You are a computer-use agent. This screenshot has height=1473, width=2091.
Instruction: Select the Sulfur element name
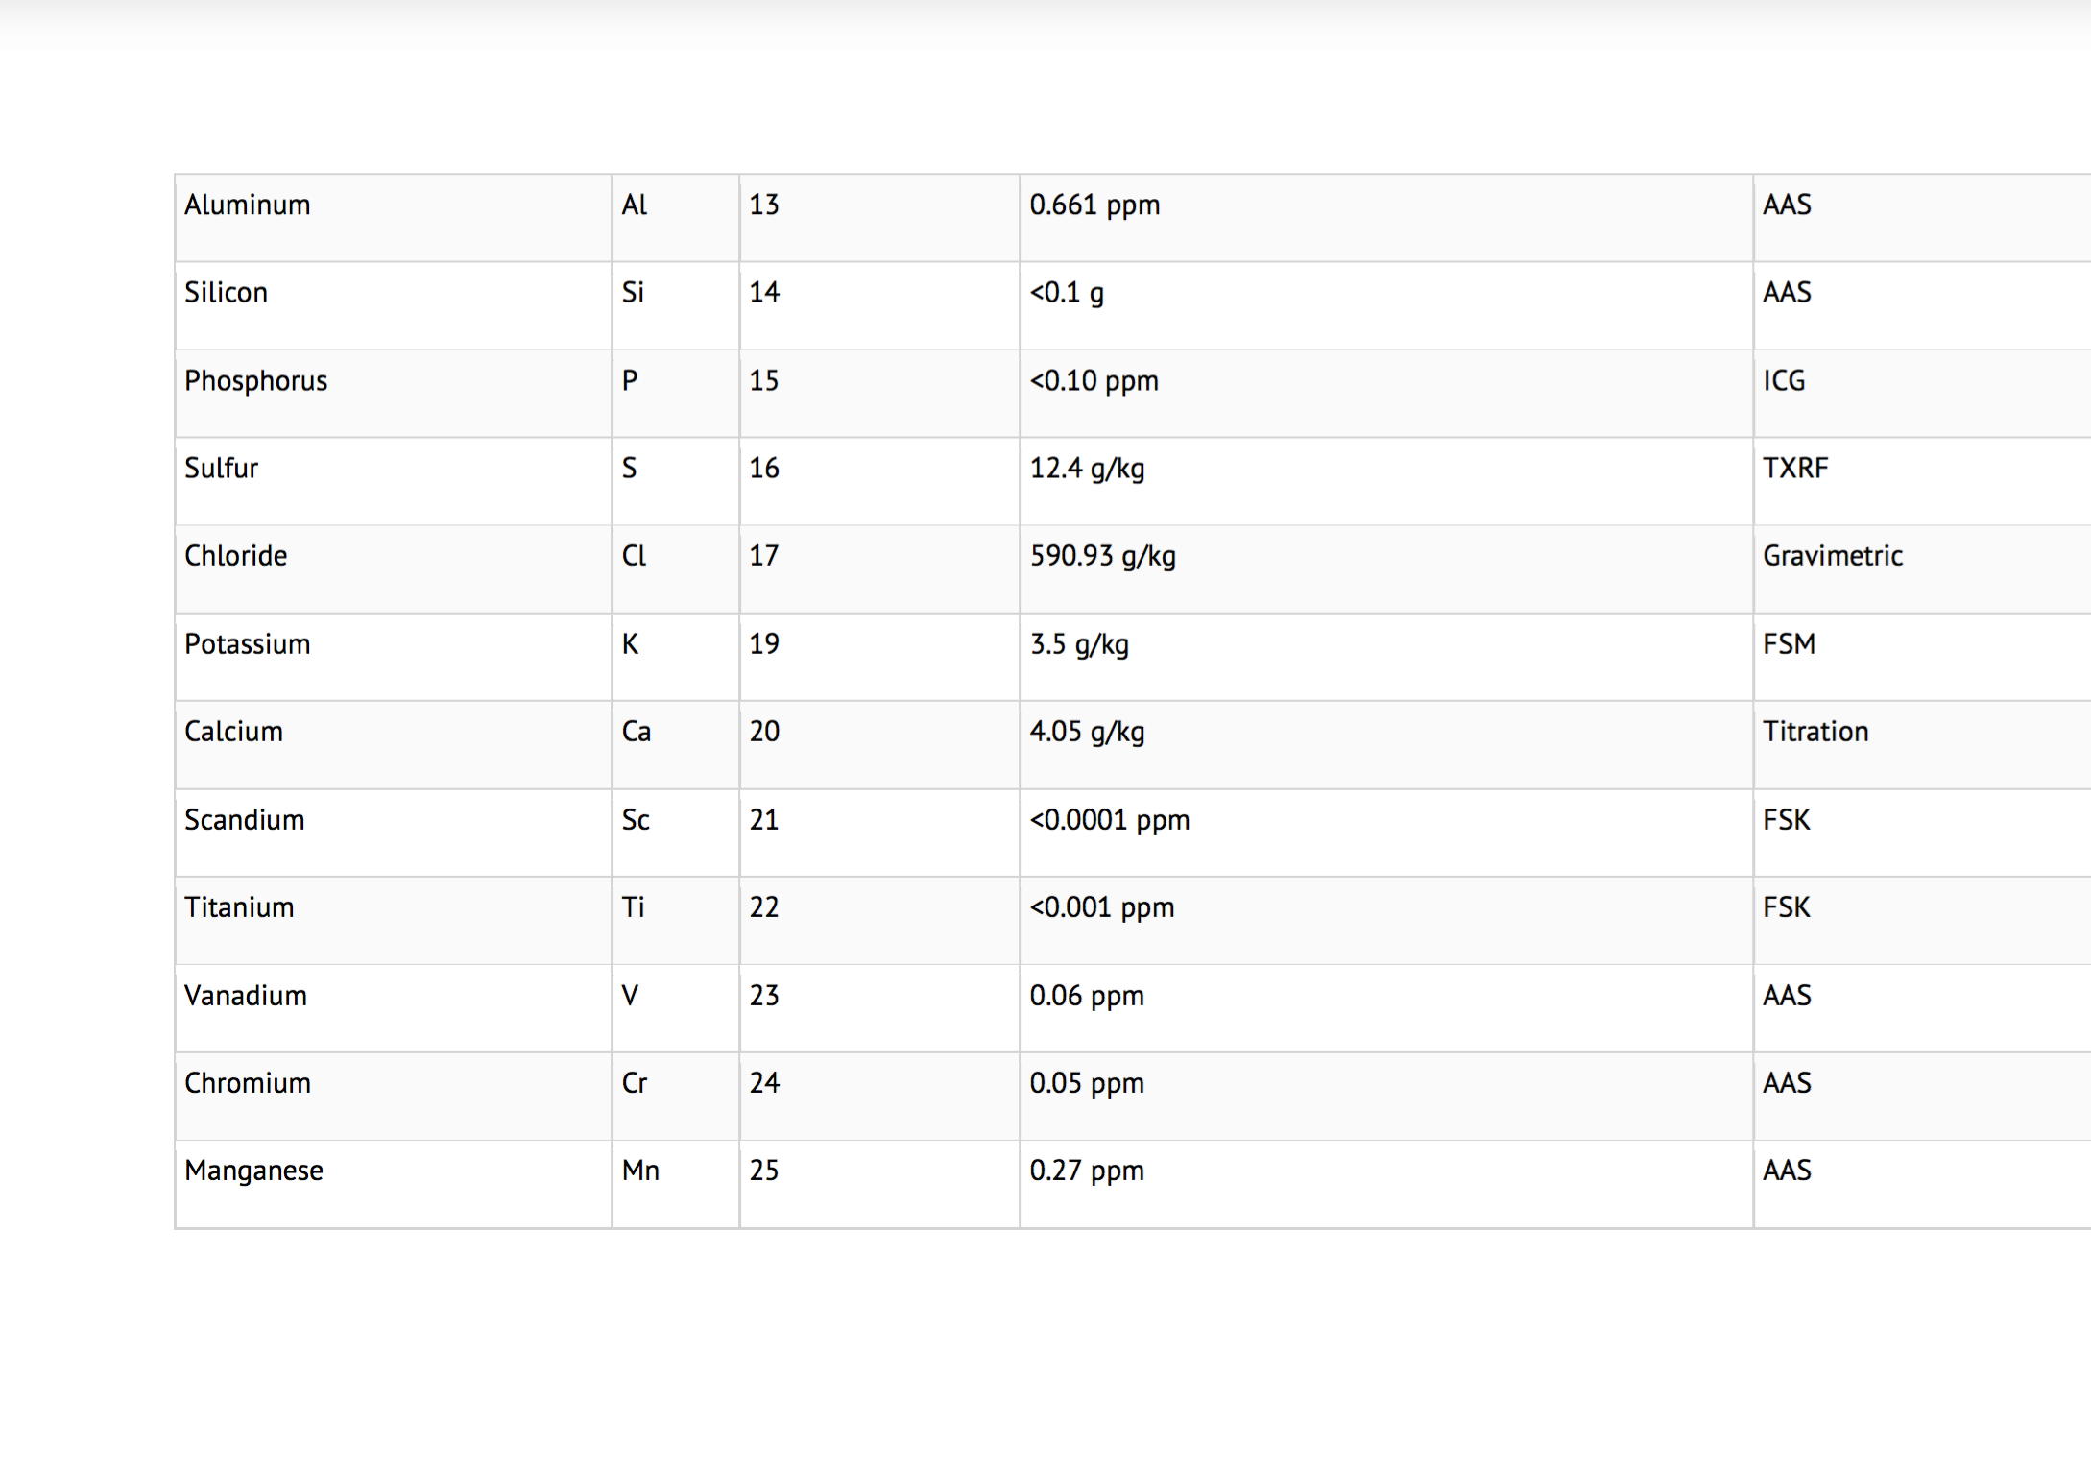click(222, 468)
